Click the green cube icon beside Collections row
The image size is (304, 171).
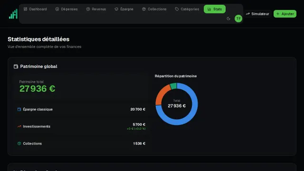point(19,143)
